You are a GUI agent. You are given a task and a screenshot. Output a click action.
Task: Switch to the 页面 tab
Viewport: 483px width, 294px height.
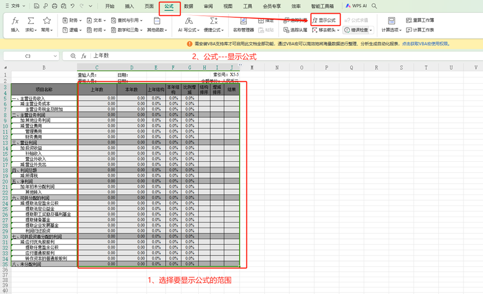149,6
